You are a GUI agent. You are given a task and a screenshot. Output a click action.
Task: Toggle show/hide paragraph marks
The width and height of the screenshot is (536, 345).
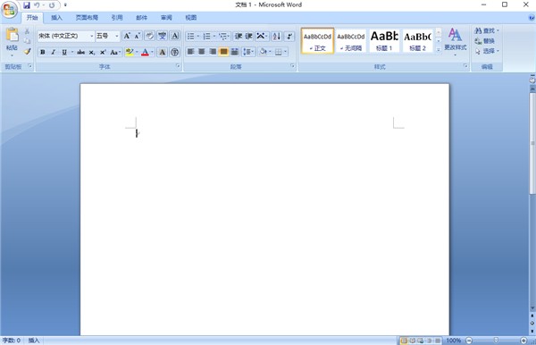(x=289, y=36)
